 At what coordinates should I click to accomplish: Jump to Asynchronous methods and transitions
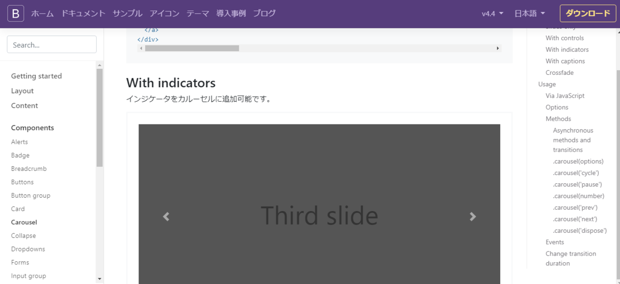(x=573, y=140)
